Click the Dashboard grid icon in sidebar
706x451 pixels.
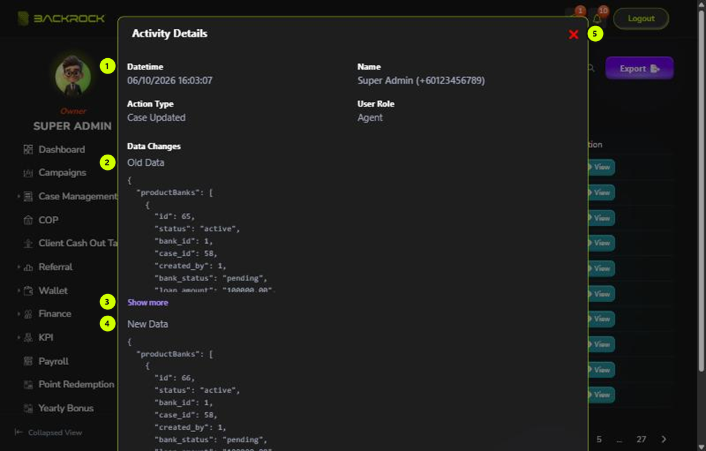(28, 149)
